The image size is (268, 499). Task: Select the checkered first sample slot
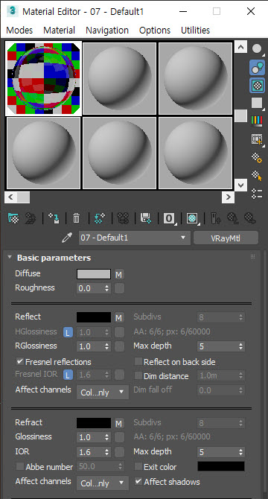(44, 78)
